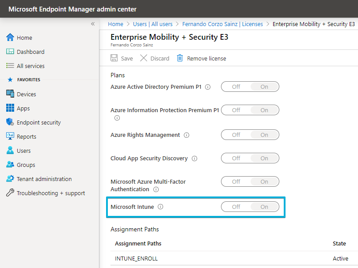Click Enterprise Mobility + Security E3 breadcrumb text

314,24
